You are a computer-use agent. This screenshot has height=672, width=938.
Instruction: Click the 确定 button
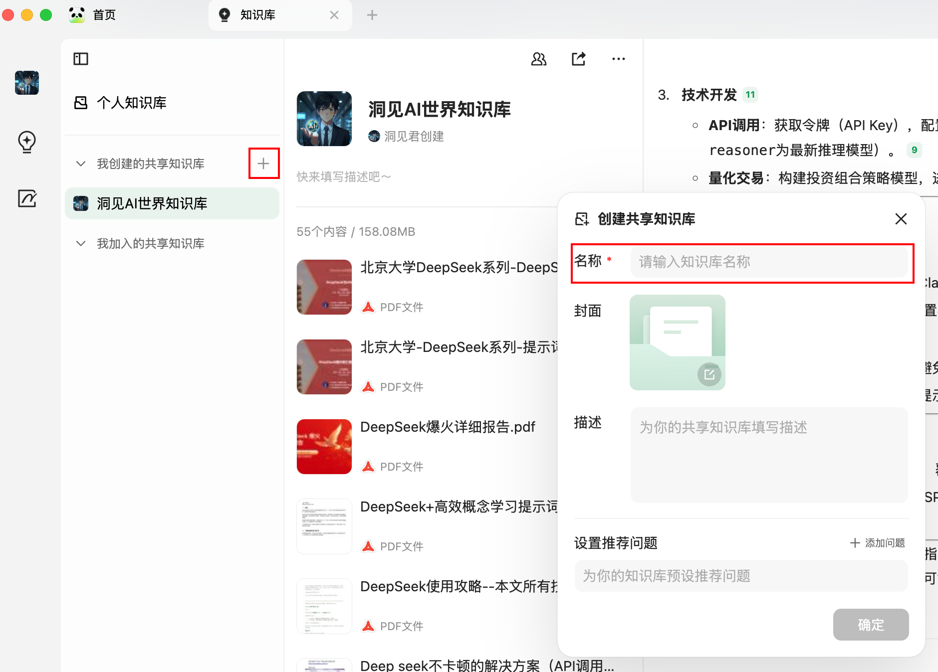pyautogui.click(x=871, y=625)
